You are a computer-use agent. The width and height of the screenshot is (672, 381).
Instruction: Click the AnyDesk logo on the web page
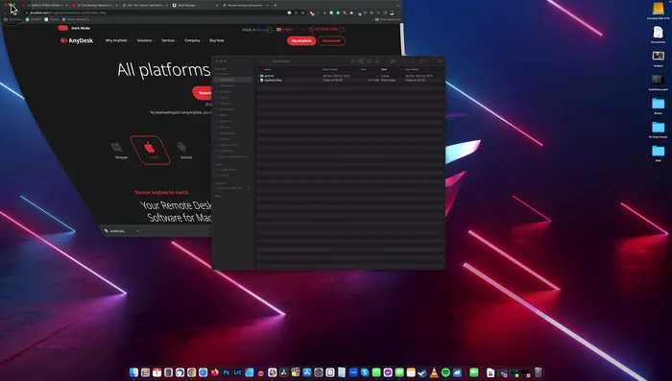(77, 40)
